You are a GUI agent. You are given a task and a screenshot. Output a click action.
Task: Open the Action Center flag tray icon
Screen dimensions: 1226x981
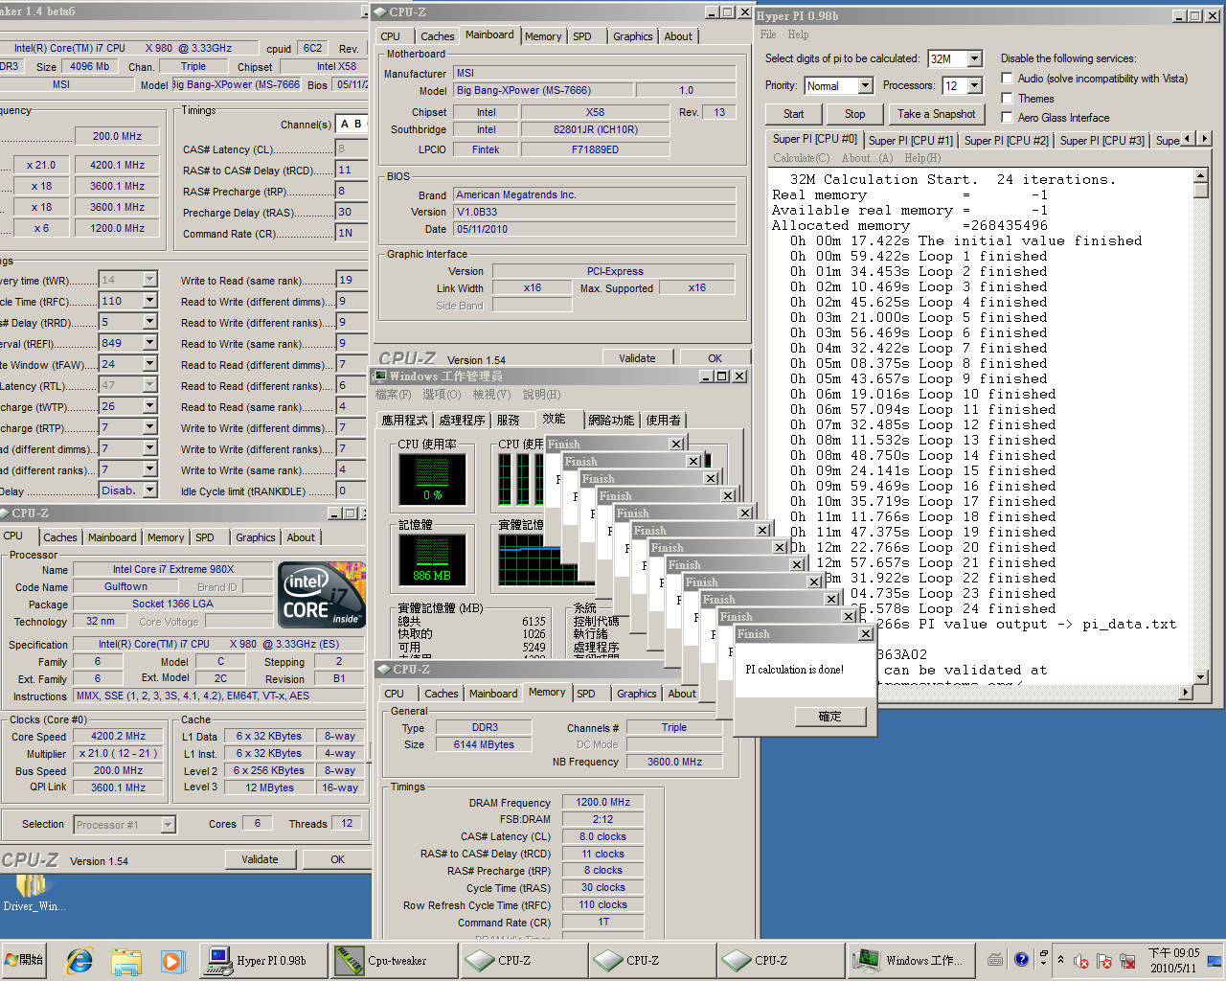[x=1104, y=961]
